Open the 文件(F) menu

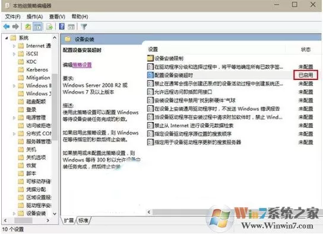(x=12, y=17)
